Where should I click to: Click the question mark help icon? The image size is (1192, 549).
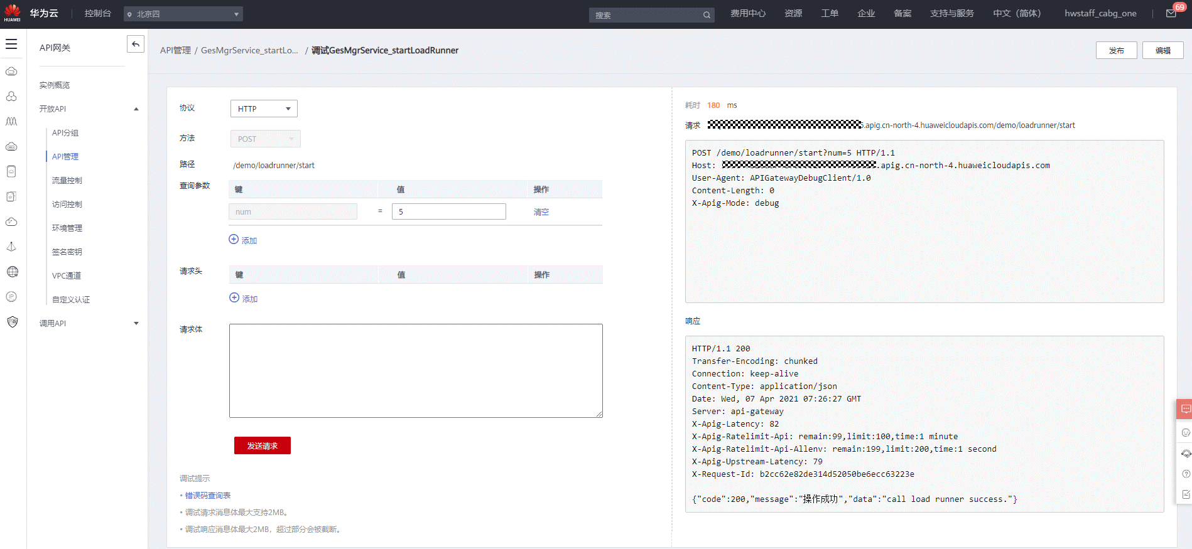click(x=1186, y=474)
